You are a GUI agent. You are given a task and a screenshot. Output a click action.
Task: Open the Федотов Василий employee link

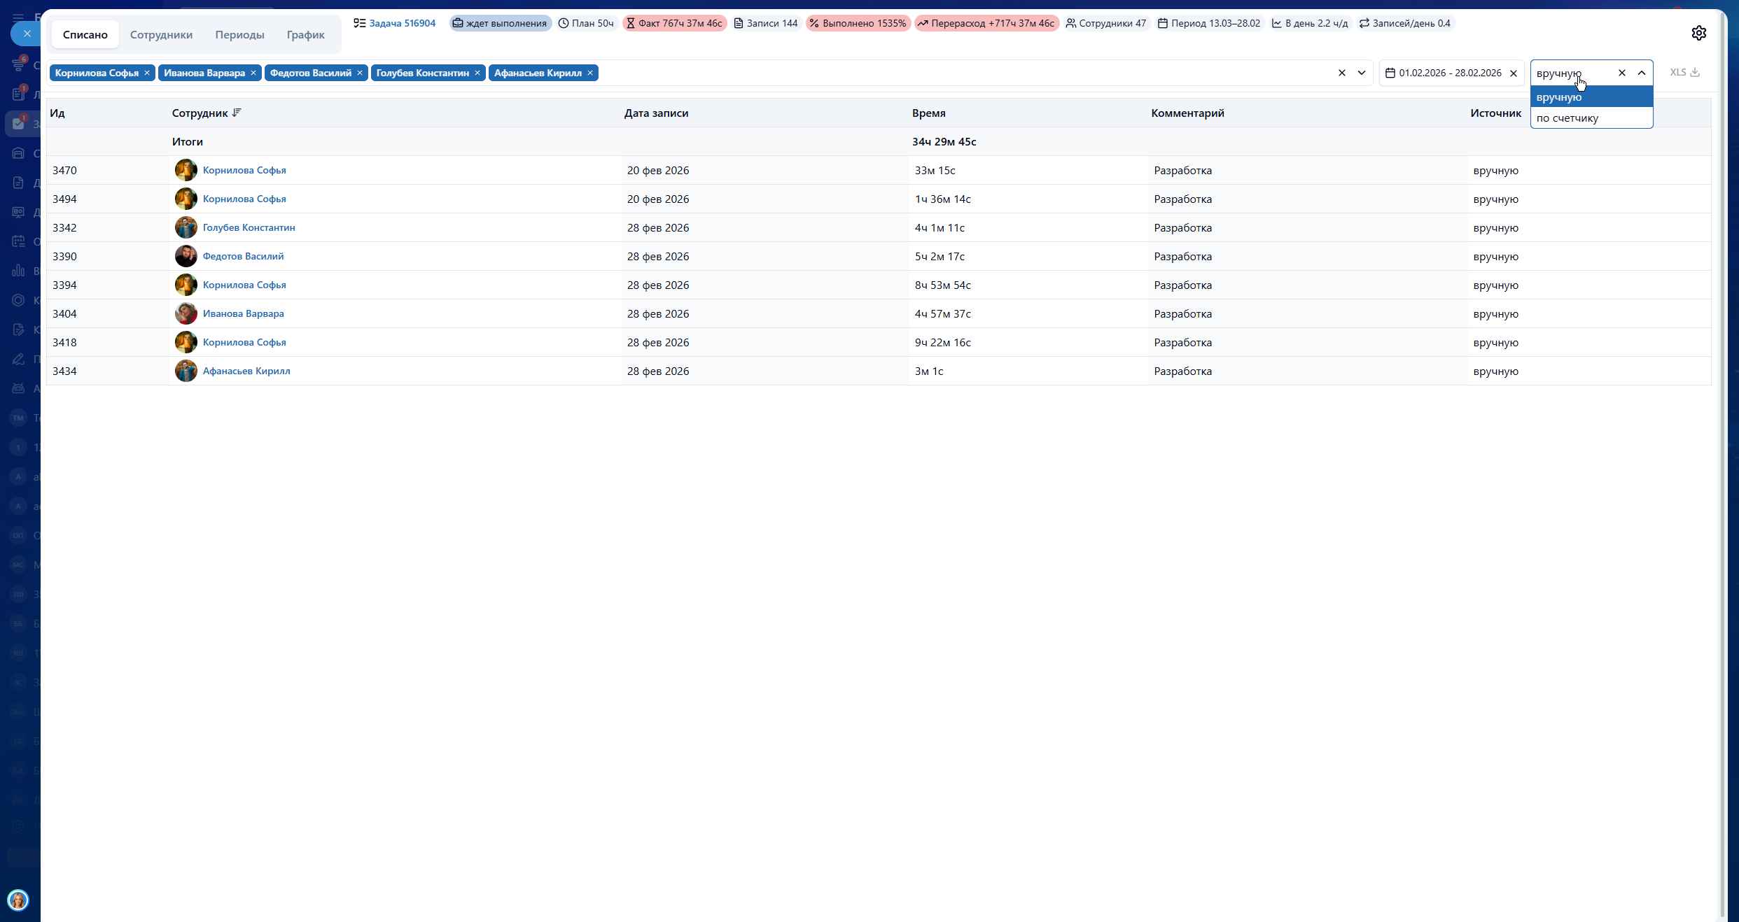243,256
